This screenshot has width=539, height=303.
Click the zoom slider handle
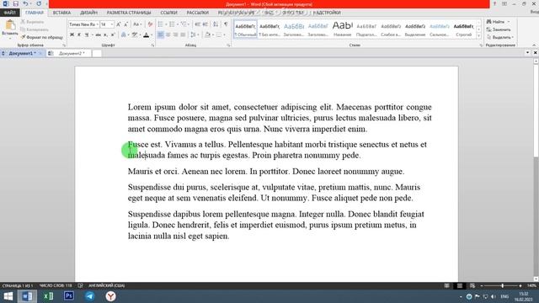coord(502,285)
